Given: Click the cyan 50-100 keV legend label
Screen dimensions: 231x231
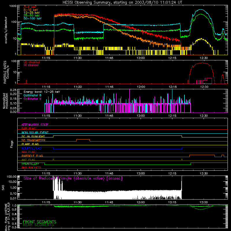Looking at the screenshot, I should (x=33, y=18).
